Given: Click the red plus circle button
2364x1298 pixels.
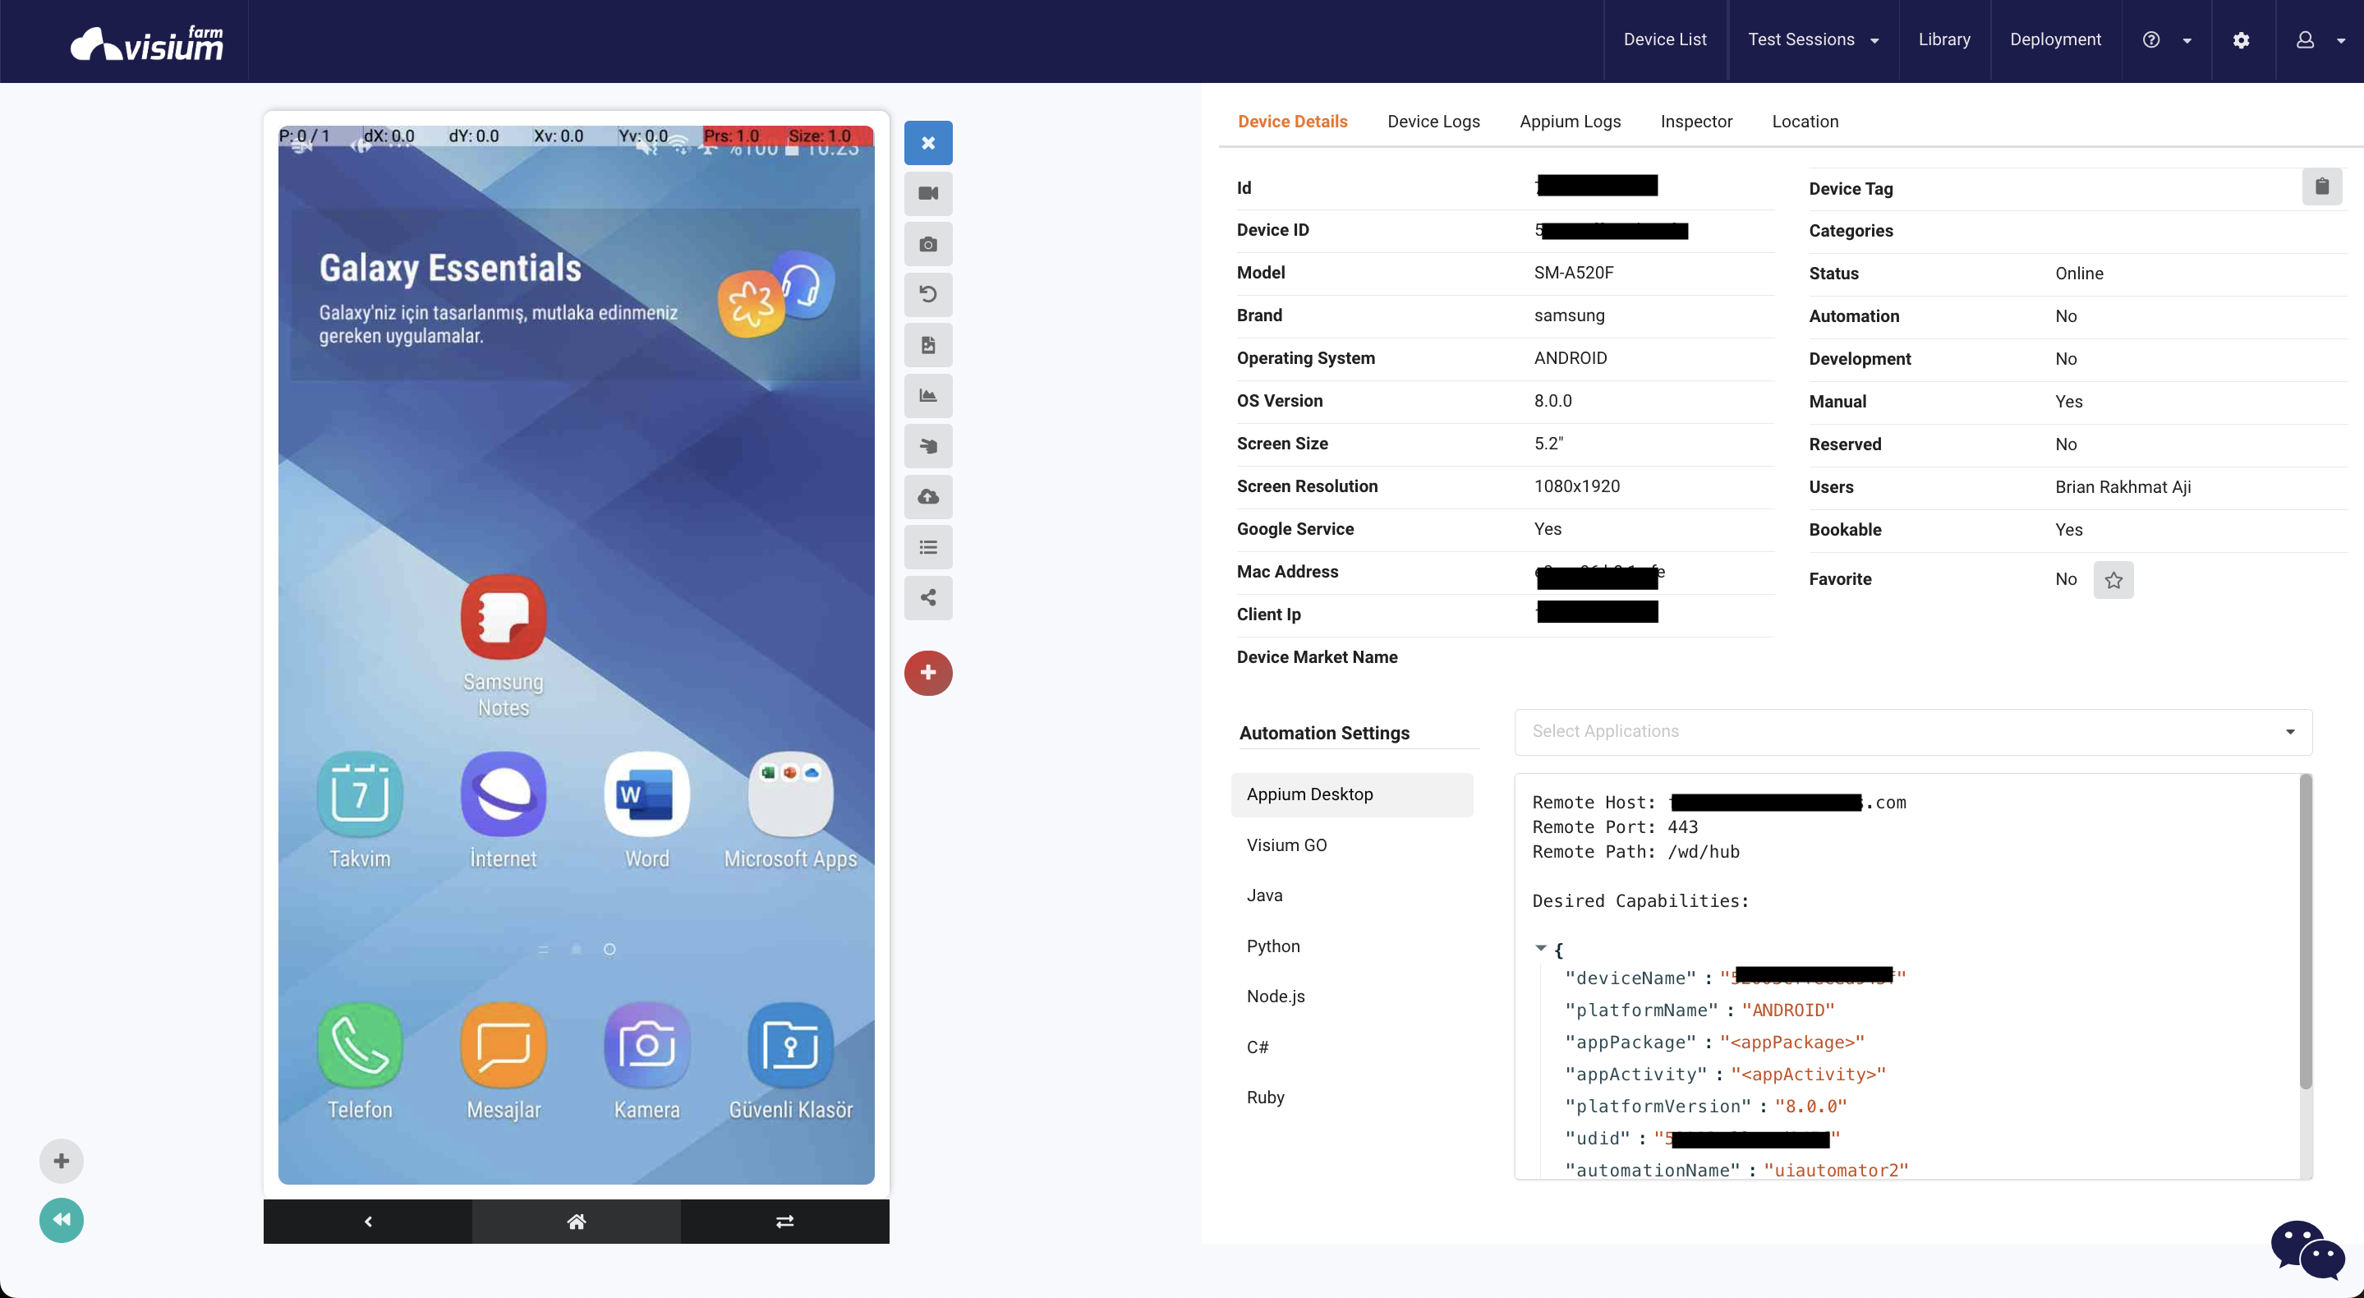Looking at the screenshot, I should (x=928, y=673).
